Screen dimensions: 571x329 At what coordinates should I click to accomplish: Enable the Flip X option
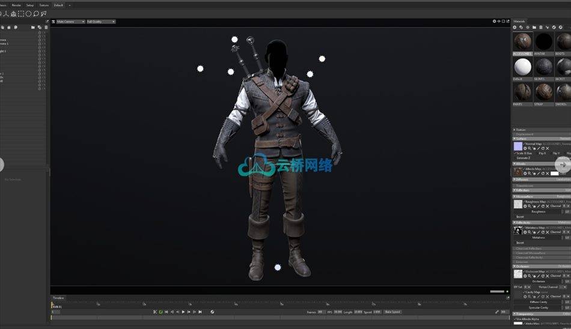click(542, 153)
